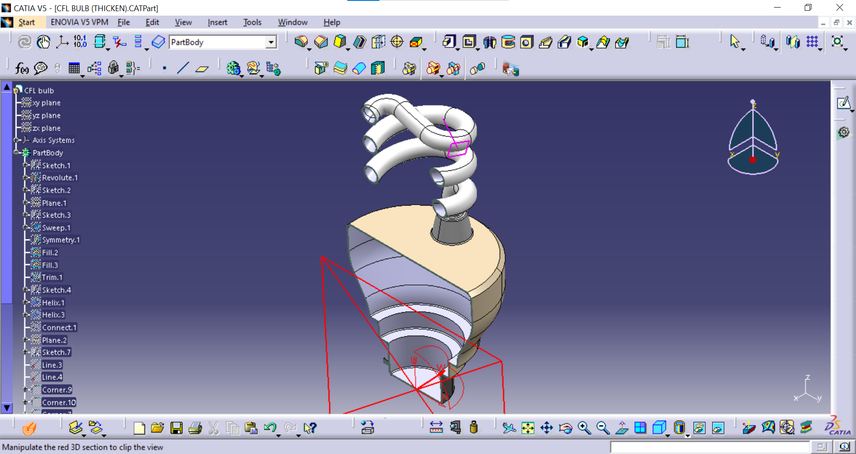This screenshot has width=856, height=454.
Task: Select the Mirror tool
Action: pyautogui.click(x=793, y=42)
